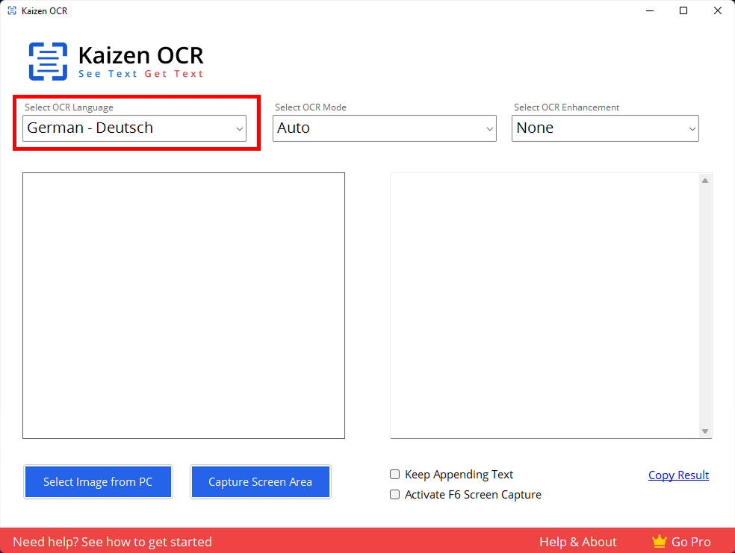The width and height of the screenshot is (735, 553).
Task: Enable Activate F6 Screen Capture
Action: (x=394, y=494)
